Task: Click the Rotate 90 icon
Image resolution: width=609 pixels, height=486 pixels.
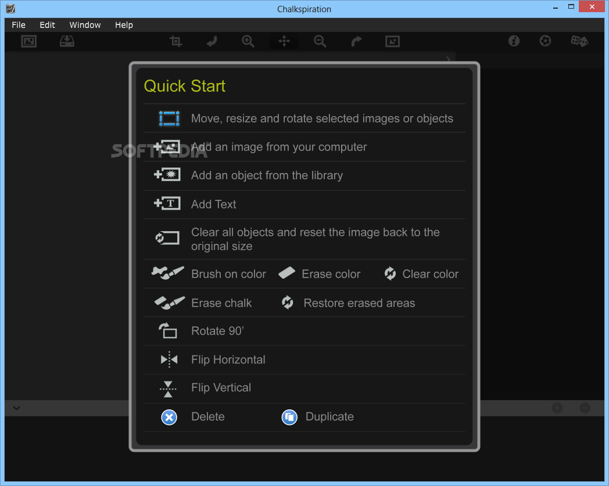Action: (x=168, y=331)
